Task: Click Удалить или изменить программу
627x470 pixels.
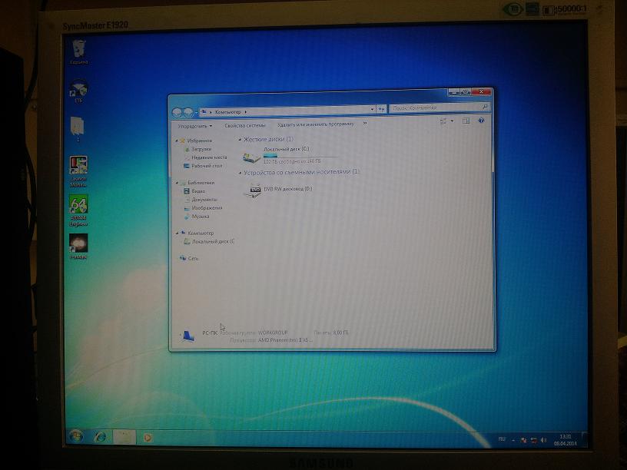Action: 315,124
